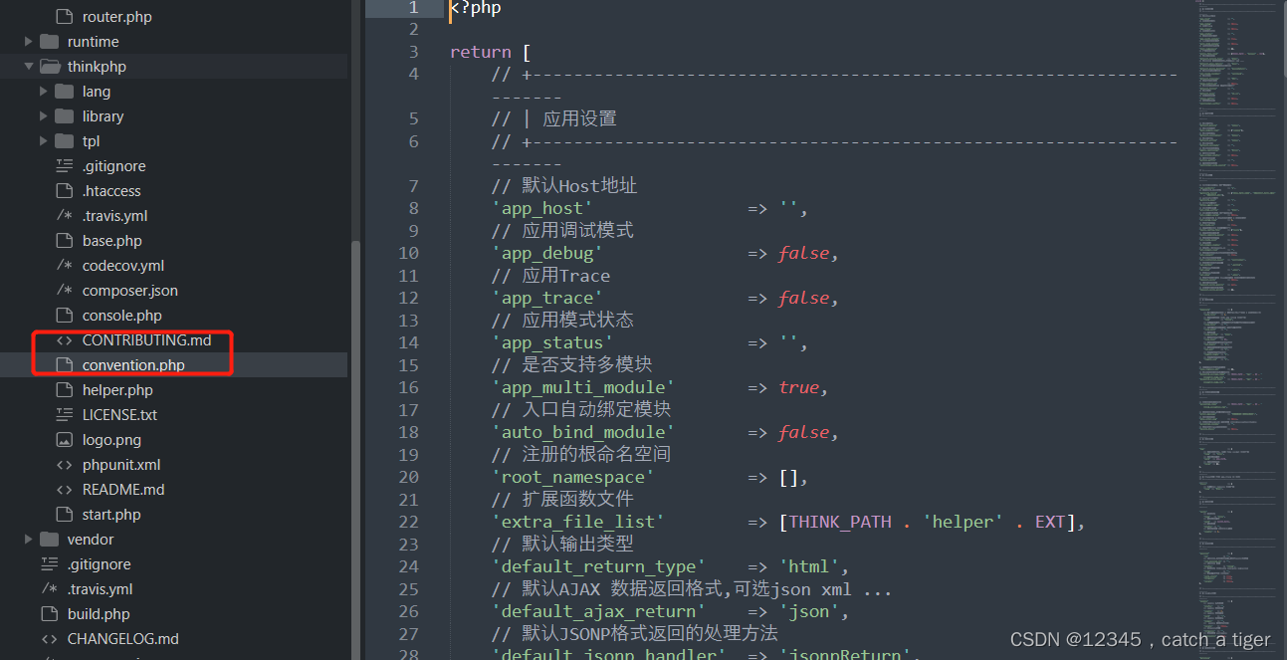Select the thinkphp folder name
Image resolution: width=1287 pixels, height=660 pixels.
point(97,67)
